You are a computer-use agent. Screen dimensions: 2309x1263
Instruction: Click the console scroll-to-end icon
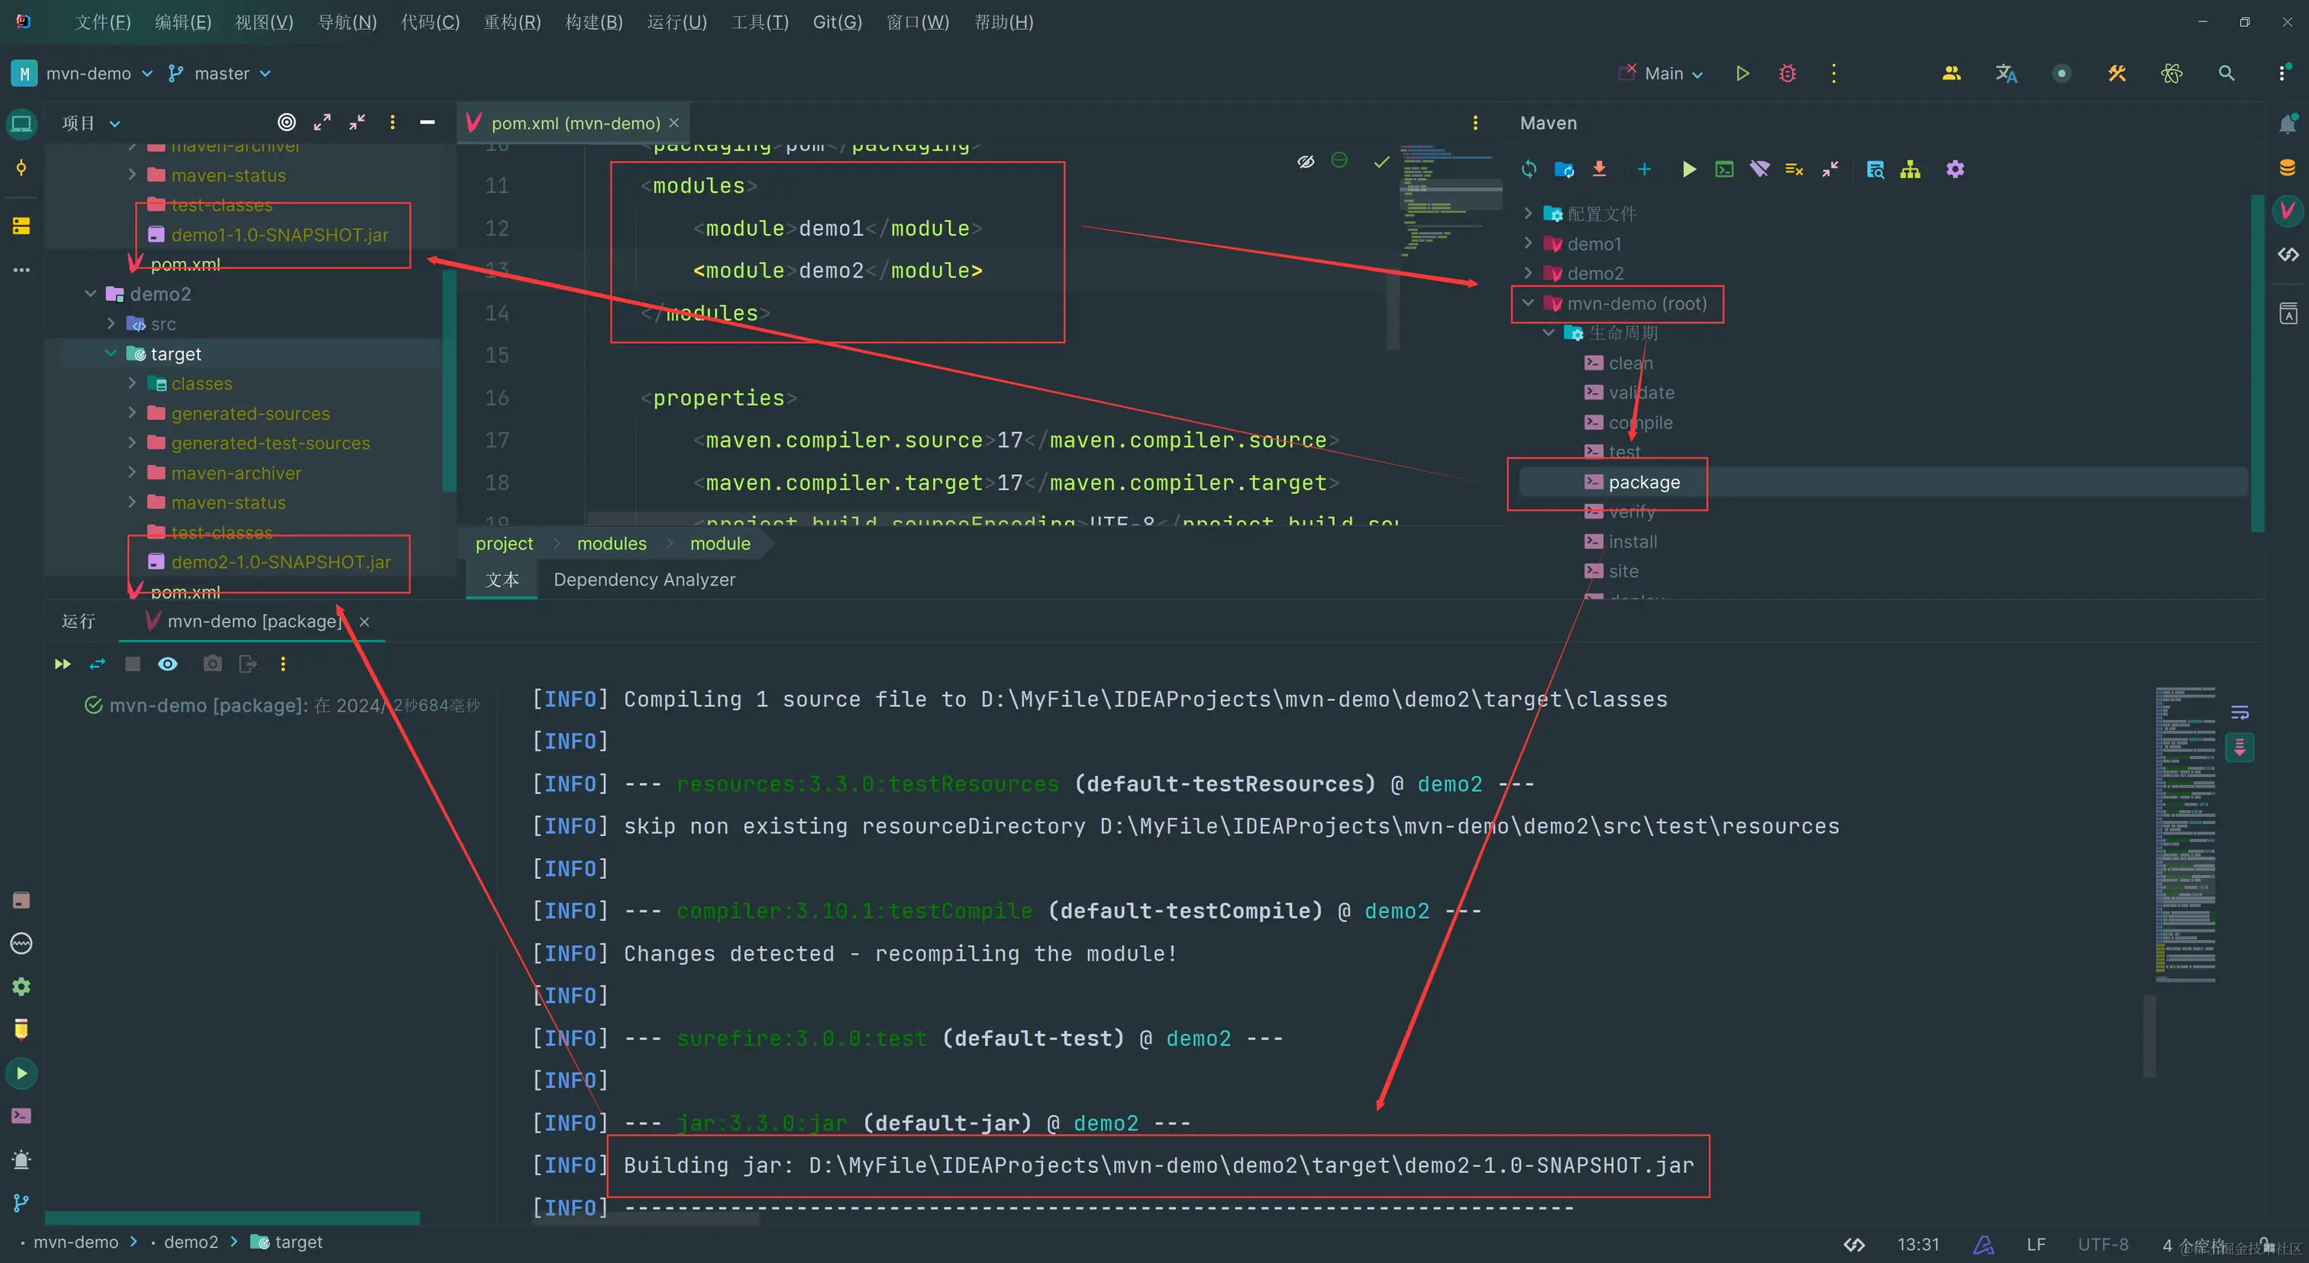[2239, 747]
